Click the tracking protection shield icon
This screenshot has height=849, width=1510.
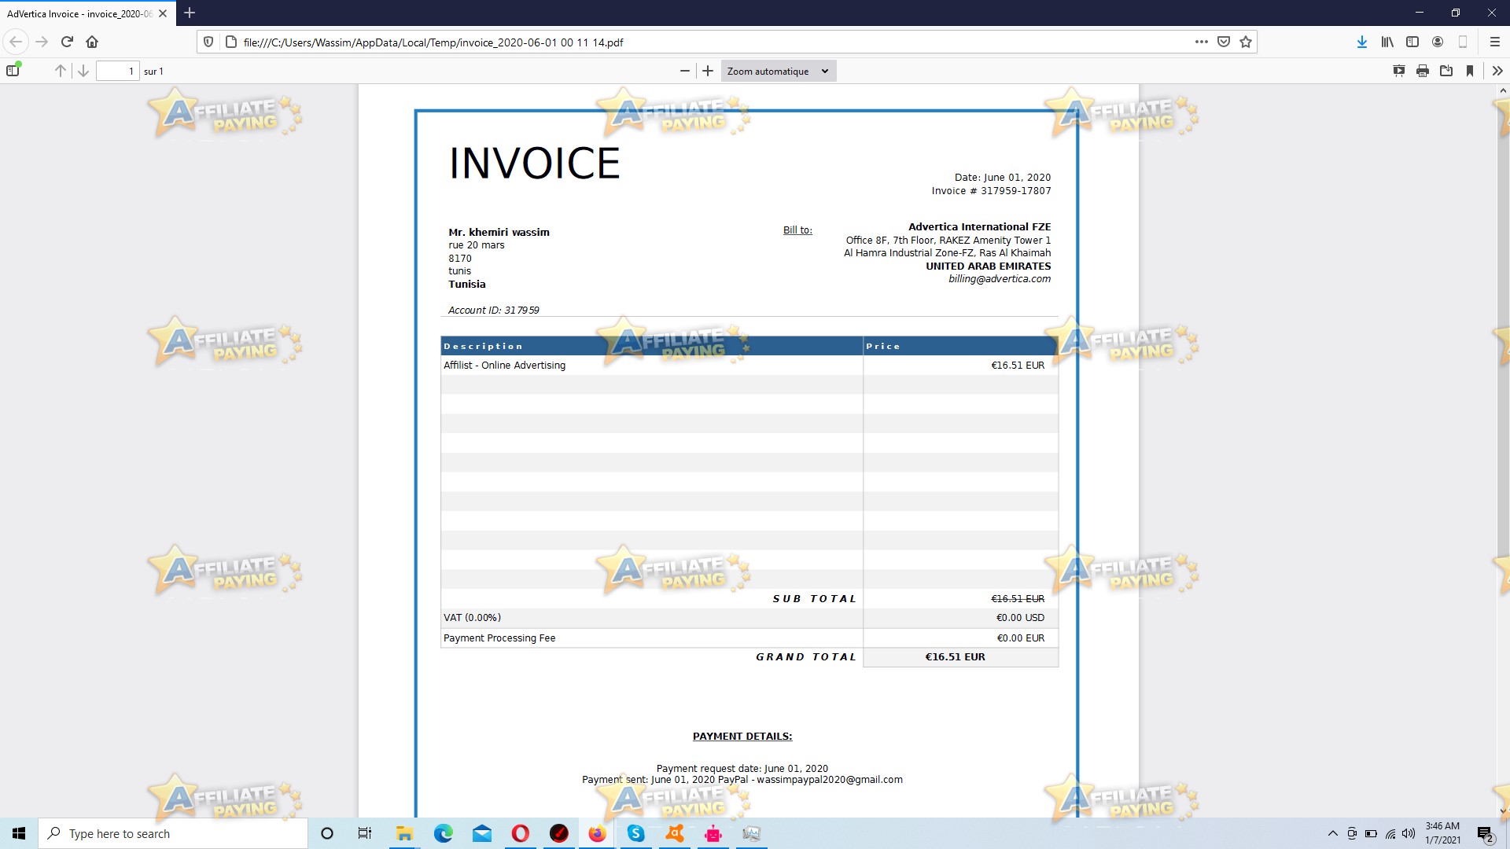pos(208,42)
